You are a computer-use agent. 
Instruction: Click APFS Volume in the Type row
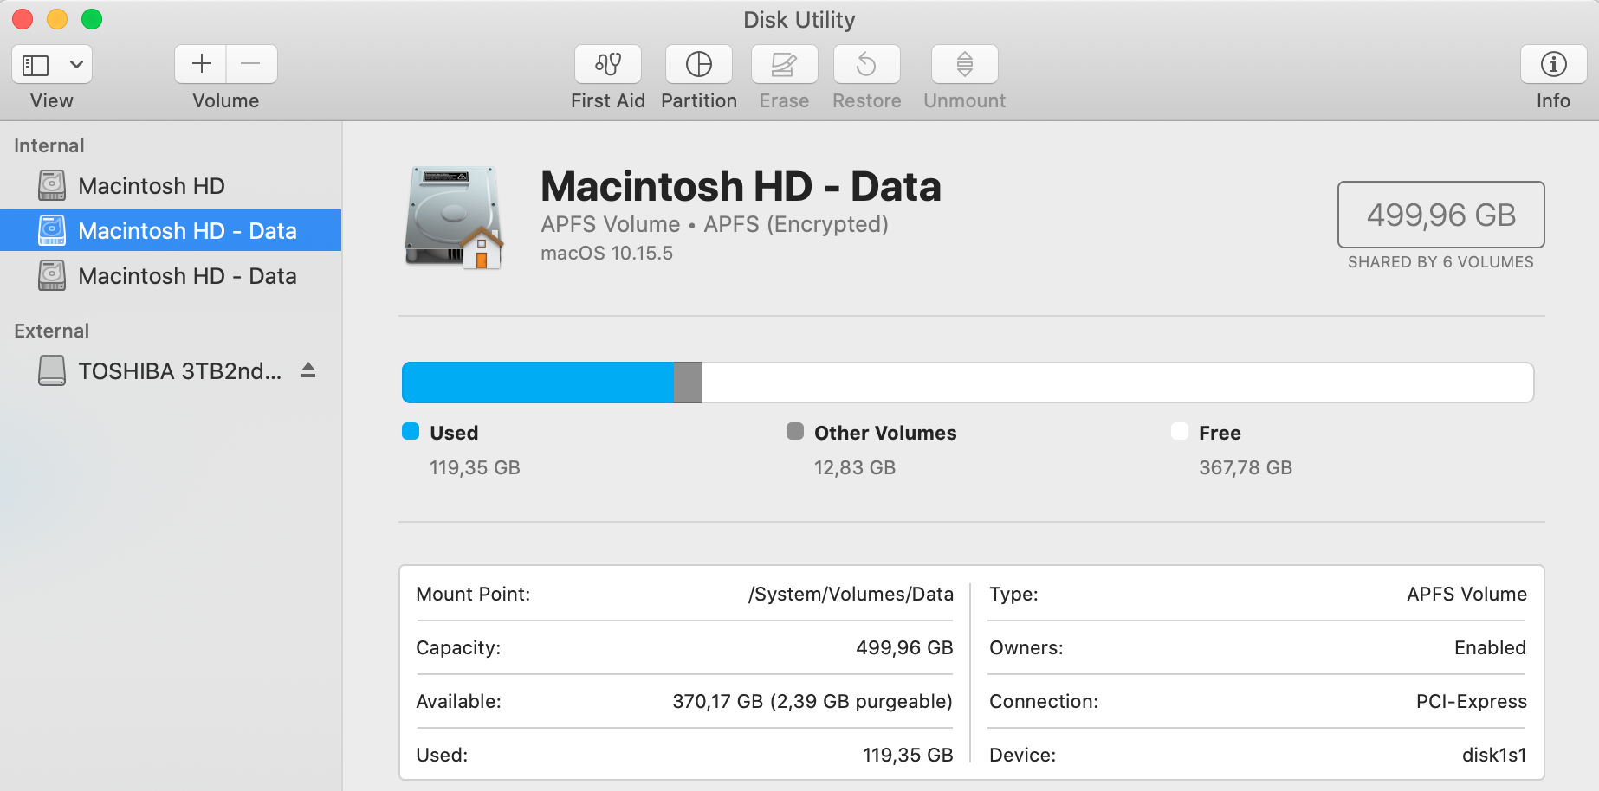[1466, 595]
